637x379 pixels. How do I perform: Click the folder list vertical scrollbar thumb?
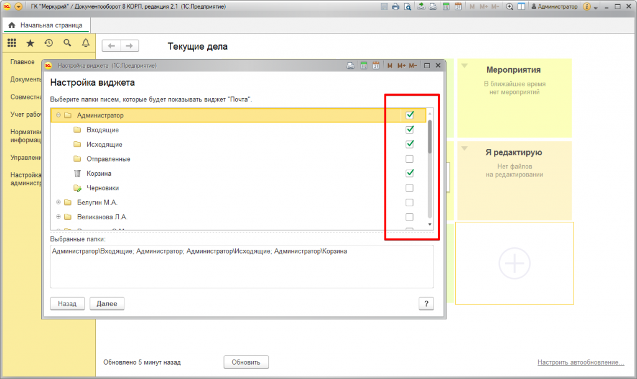coord(429,137)
